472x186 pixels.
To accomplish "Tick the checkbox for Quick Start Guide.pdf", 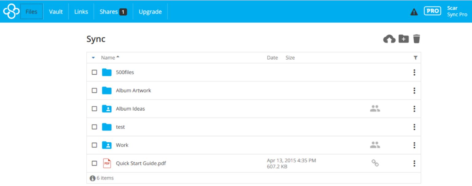I will pyautogui.click(x=94, y=163).
